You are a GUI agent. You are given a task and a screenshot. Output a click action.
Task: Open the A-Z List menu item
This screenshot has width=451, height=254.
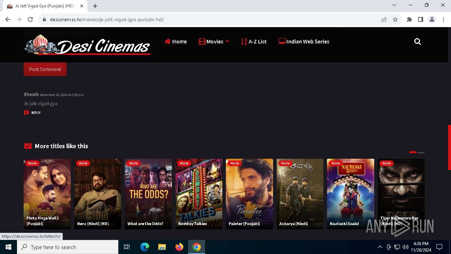point(254,42)
